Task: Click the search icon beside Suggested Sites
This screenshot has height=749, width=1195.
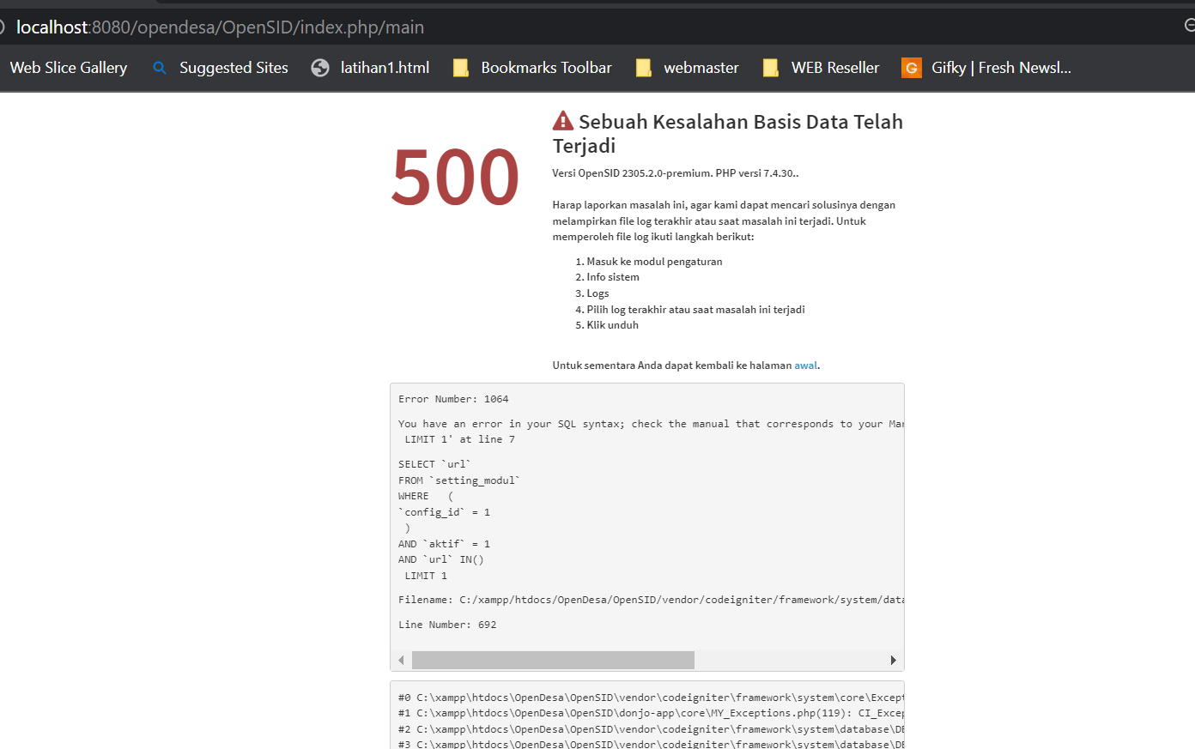Action: coord(160,67)
